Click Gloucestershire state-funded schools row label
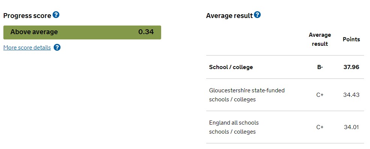This screenshot has height=149, width=370. coord(247,95)
